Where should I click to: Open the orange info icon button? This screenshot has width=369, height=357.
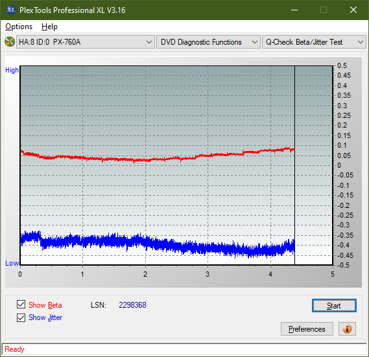point(347,328)
